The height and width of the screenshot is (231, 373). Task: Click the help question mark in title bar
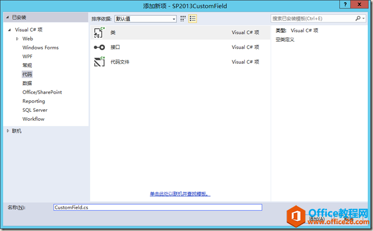[345, 5]
